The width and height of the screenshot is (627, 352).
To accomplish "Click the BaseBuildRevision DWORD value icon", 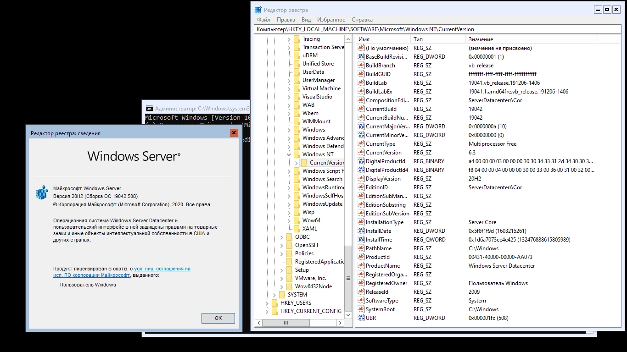I will [361, 57].
